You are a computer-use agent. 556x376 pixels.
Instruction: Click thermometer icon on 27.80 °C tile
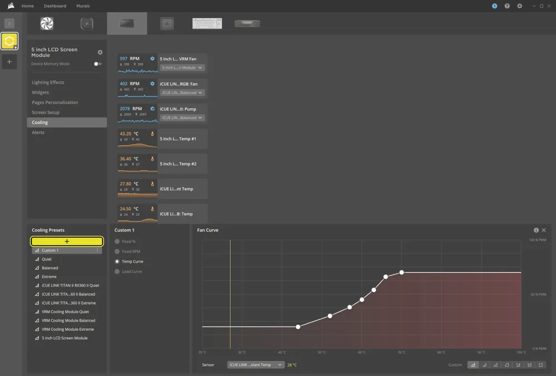point(152,184)
